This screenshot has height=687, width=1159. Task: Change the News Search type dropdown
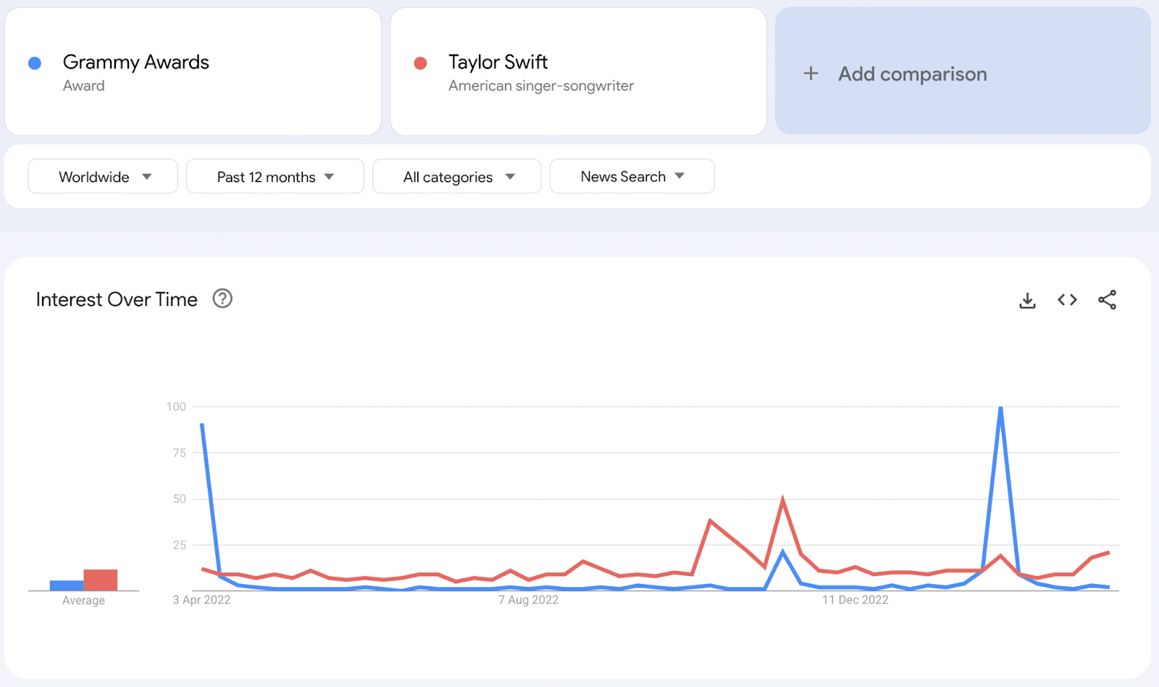tap(632, 177)
